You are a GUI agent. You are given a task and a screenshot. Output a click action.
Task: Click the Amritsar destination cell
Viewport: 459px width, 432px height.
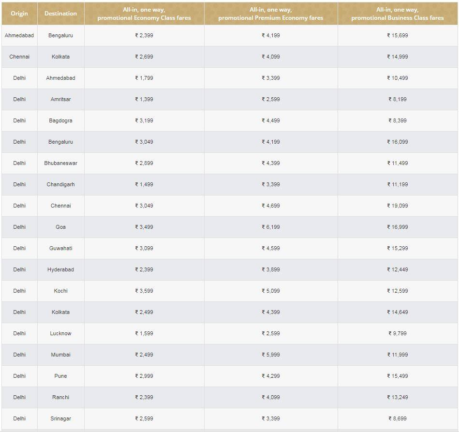(60, 99)
